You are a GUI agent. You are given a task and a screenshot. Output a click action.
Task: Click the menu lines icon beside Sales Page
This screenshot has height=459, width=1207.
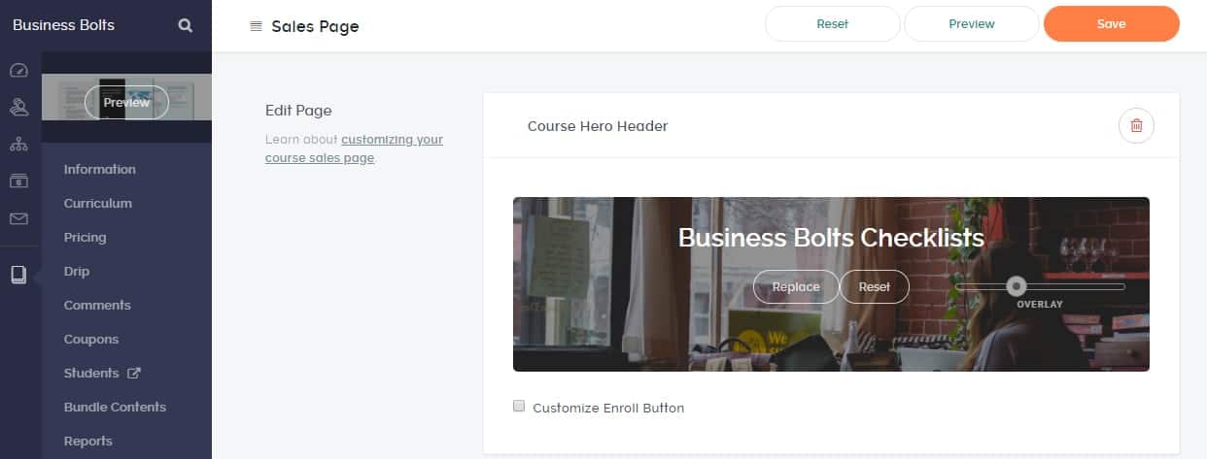256,26
